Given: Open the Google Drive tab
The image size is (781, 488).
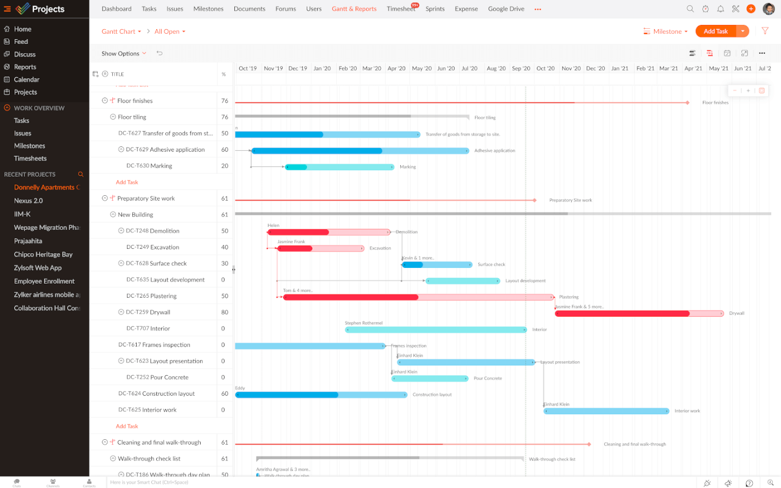Looking at the screenshot, I should pos(506,9).
